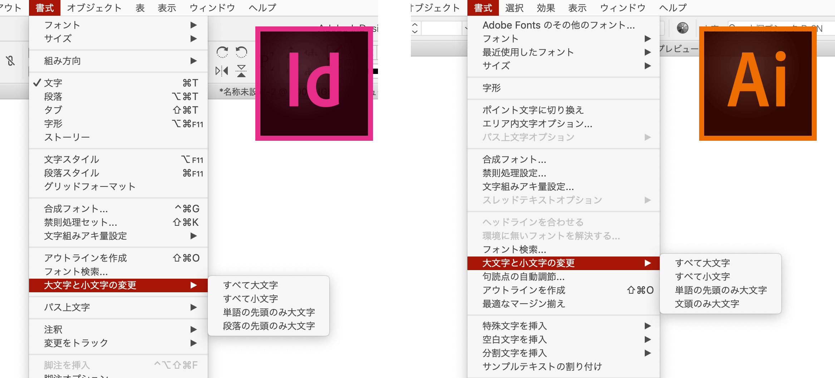Choose 禁則処理設定... in Illustrator menu
Screen dimensions: 835x378
564,173
